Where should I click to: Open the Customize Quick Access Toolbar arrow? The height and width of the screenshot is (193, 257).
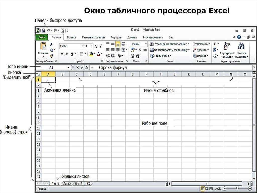[67, 31]
